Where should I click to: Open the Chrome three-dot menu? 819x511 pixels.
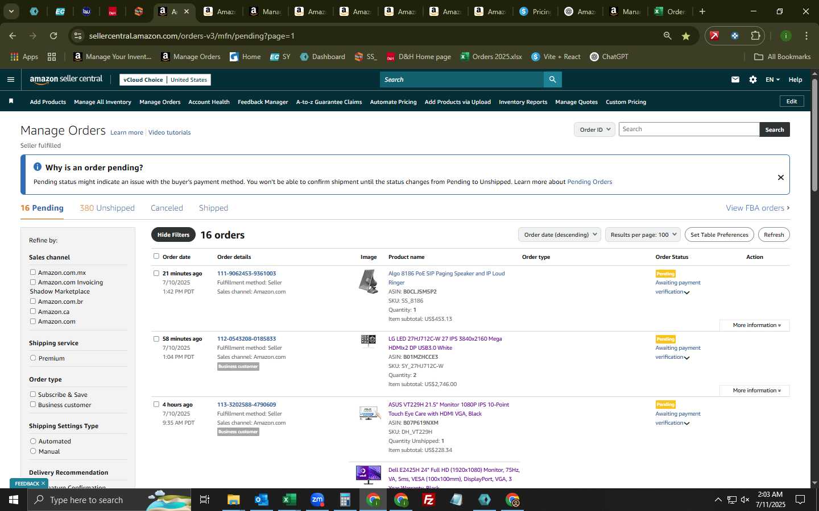[806, 36]
